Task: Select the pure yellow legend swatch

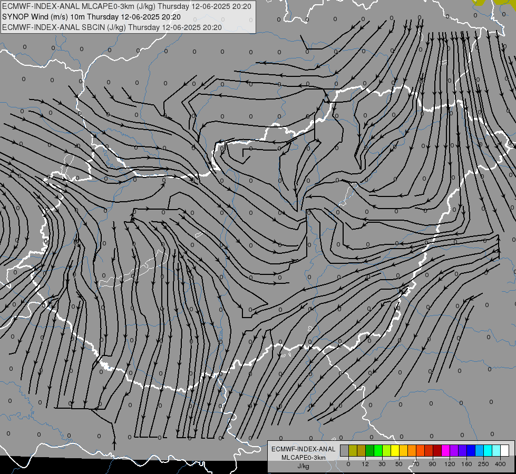Action: pos(395,450)
